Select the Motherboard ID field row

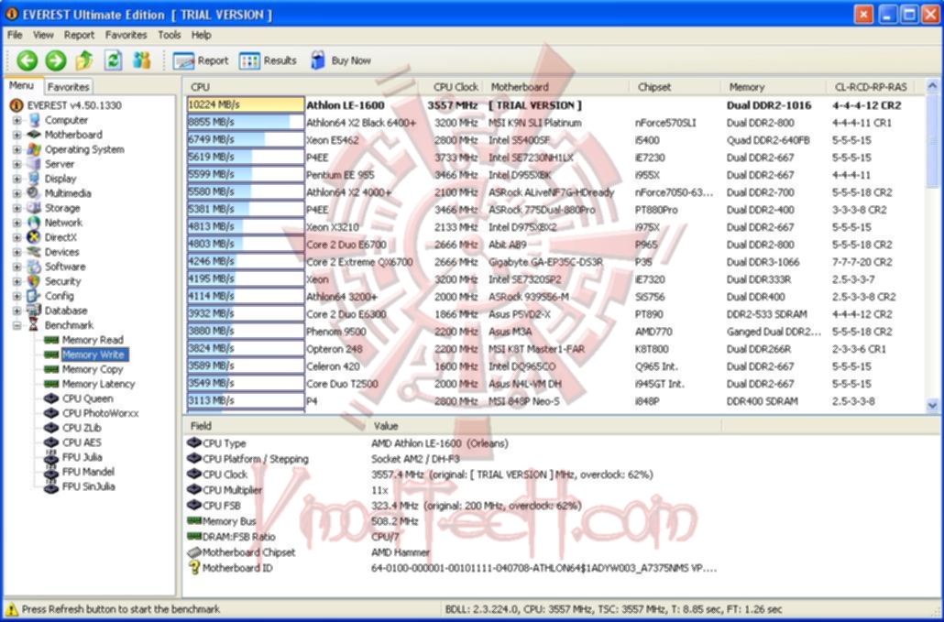pos(452,568)
